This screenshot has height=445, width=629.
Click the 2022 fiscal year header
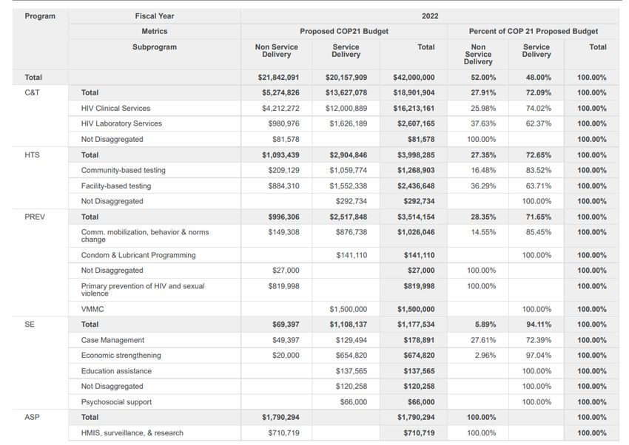[x=430, y=16]
